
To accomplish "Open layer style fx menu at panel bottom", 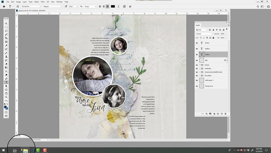I will (x=206, y=114).
